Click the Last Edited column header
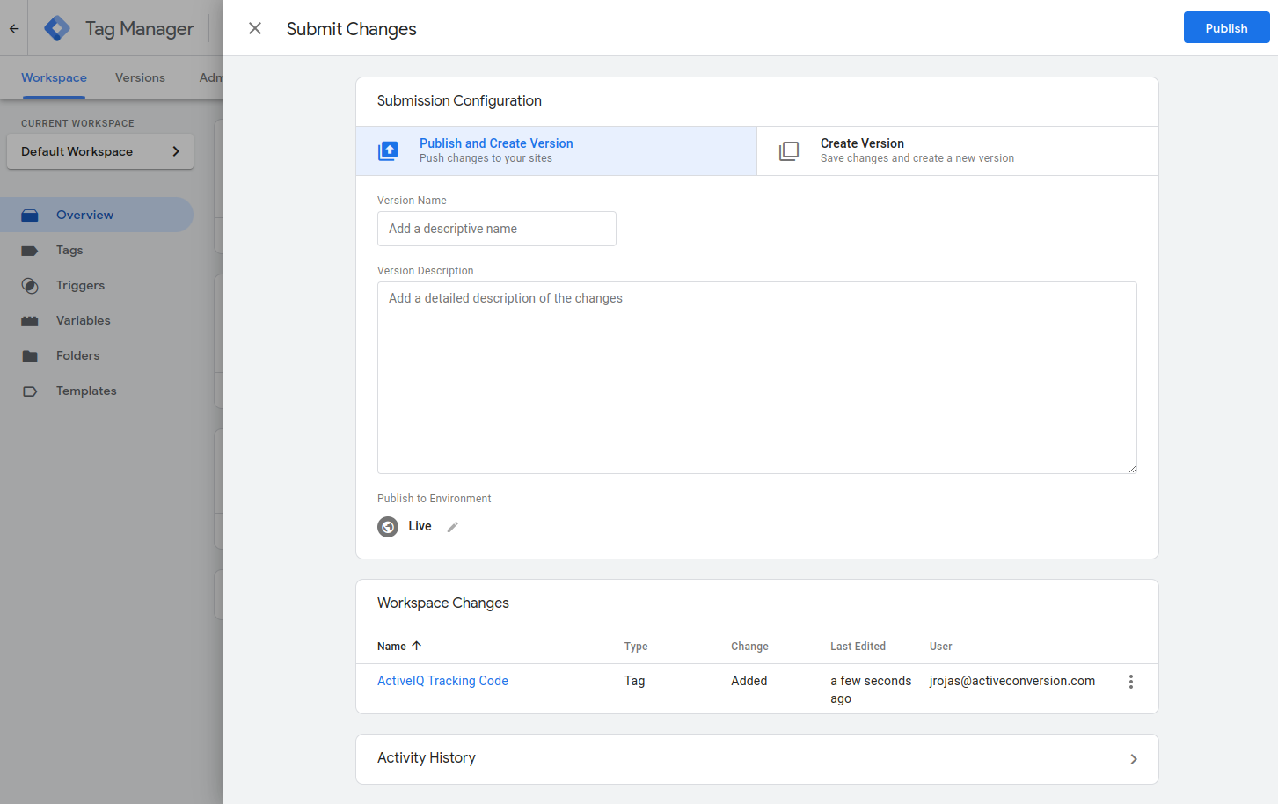 coord(858,647)
